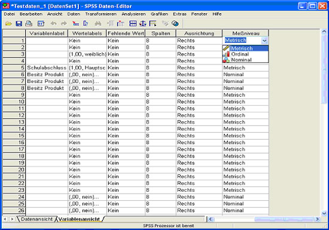Open the Analysieren menu
The width and height of the screenshot is (329, 230).
pyautogui.click(x=133, y=14)
